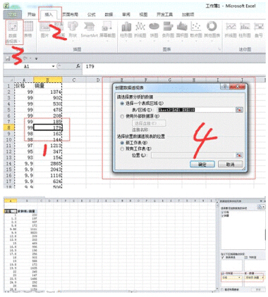Screen dimensions: 268x297
Task: Insert a Table (表格) via ribbon icon
Action: click(28, 30)
